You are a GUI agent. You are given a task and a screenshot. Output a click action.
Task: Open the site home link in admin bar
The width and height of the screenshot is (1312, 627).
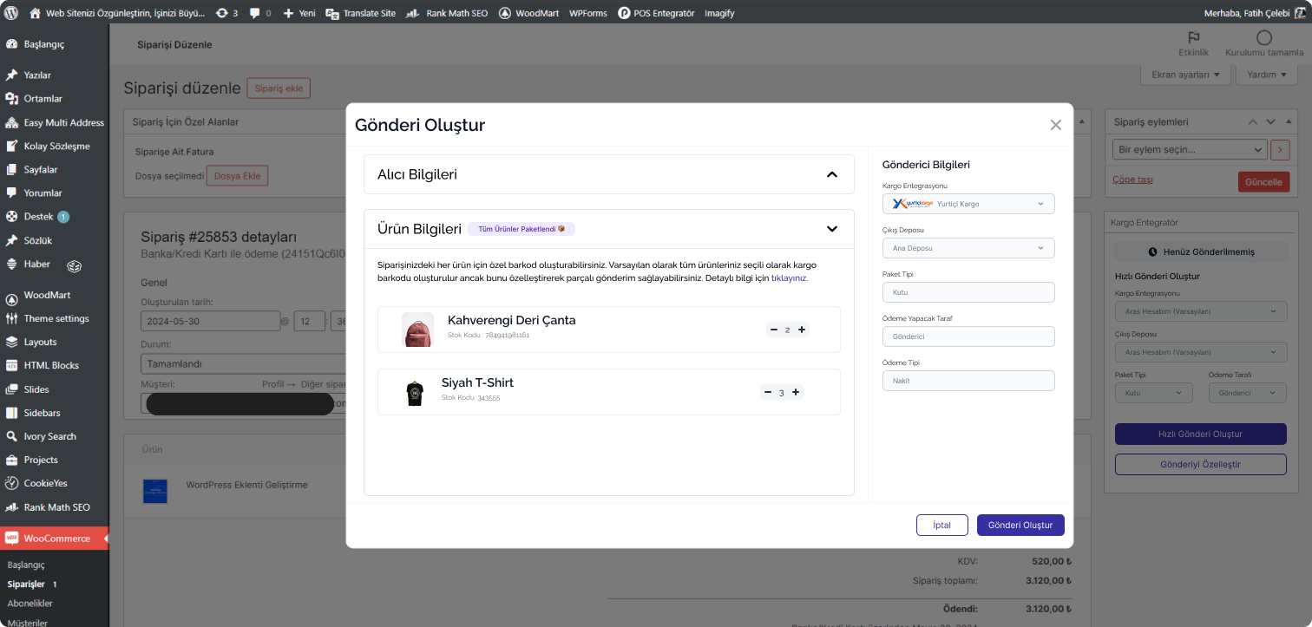(x=117, y=13)
